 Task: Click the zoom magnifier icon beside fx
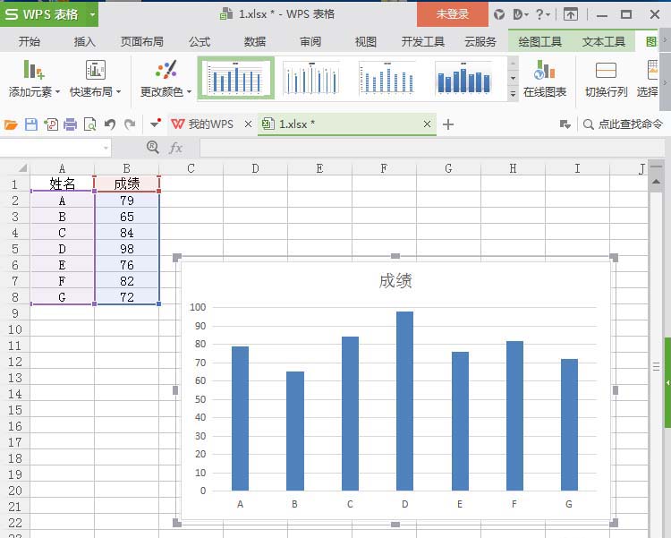[x=153, y=148]
